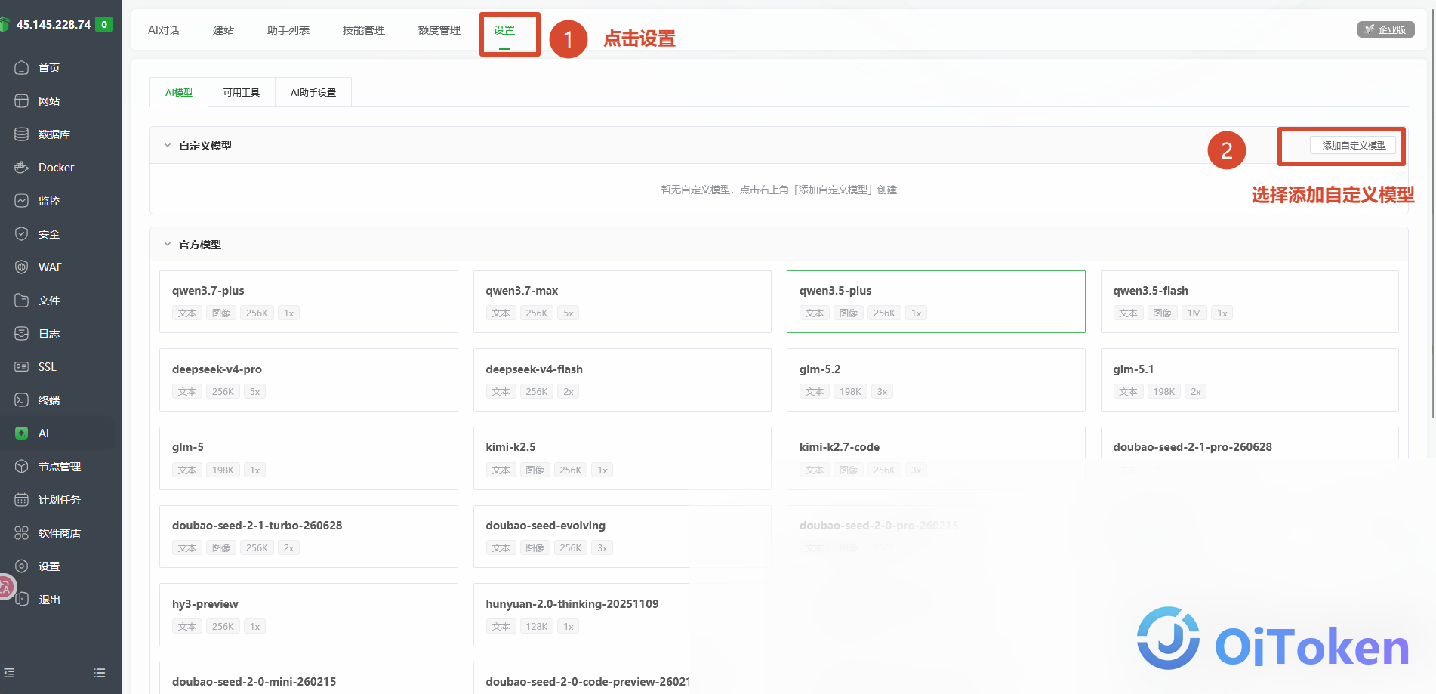Select the SSL certificate icon
1436x694 pixels.
point(21,367)
